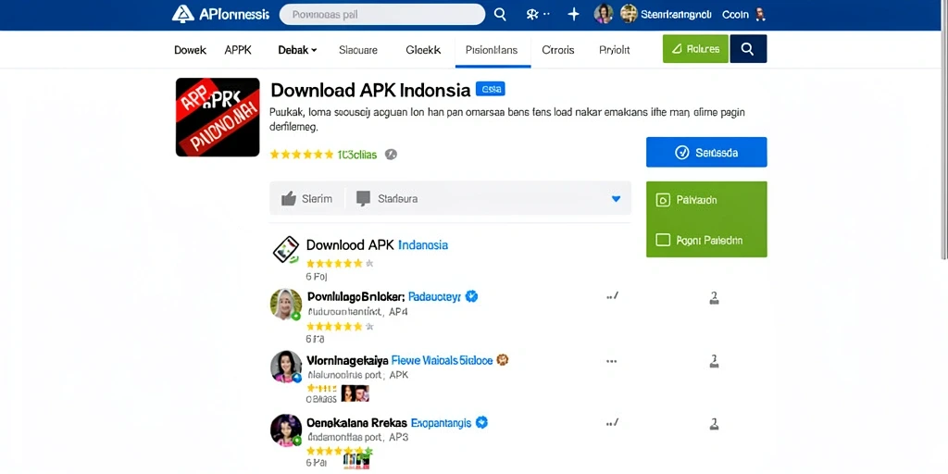The width and height of the screenshot is (948, 474).
Task: Click the vertical scrollbar at the right edge
Action: (x=944, y=130)
